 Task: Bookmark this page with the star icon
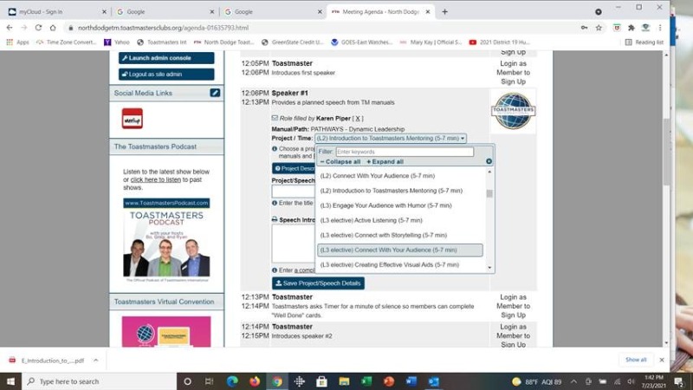[x=599, y=27]
